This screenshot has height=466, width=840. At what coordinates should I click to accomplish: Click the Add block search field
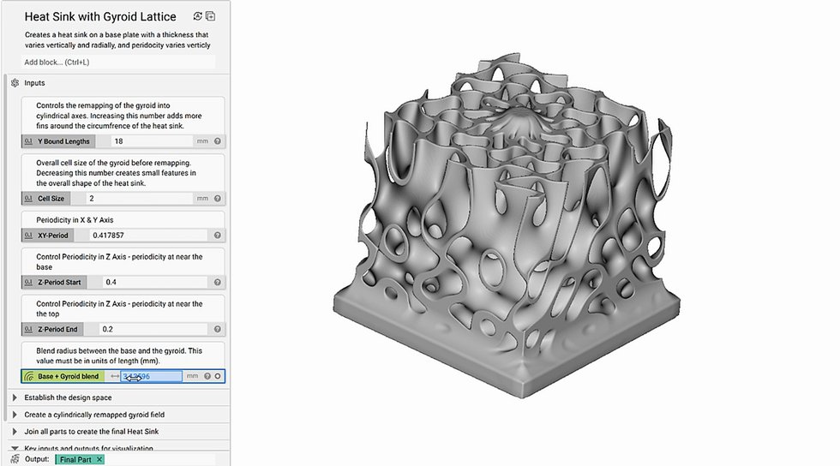click(118, 63)
